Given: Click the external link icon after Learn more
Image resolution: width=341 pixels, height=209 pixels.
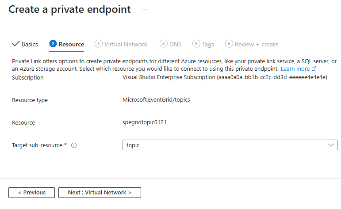Looking at the screenshot, I should tap(314, 69).
